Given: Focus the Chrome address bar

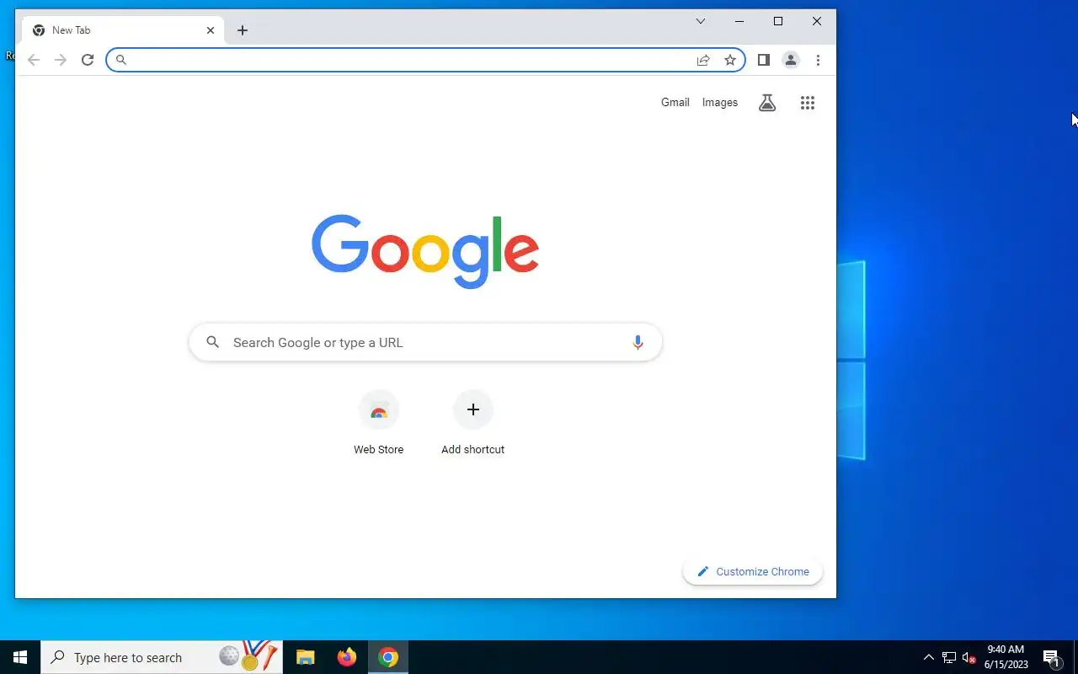Looking at the screenshot, I should pyautogui.click(x=425, y=60).
